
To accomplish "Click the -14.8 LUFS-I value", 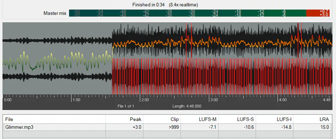I will pyautogui.click(x=274, y=127).
